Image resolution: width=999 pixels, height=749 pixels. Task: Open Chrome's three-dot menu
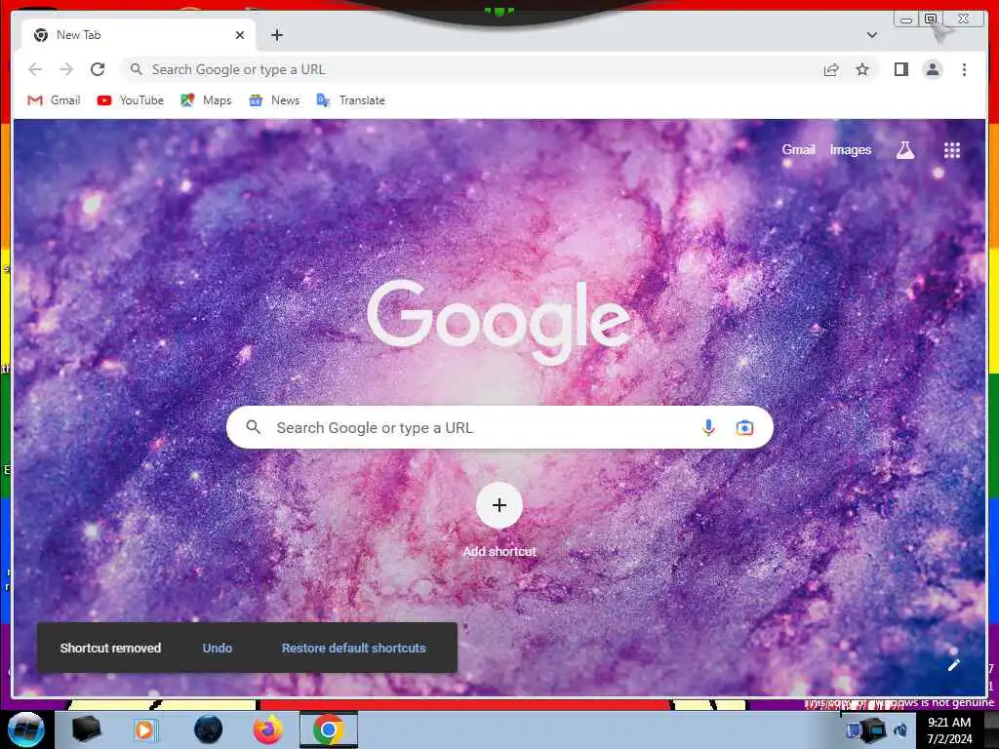(x=964, y=69)
